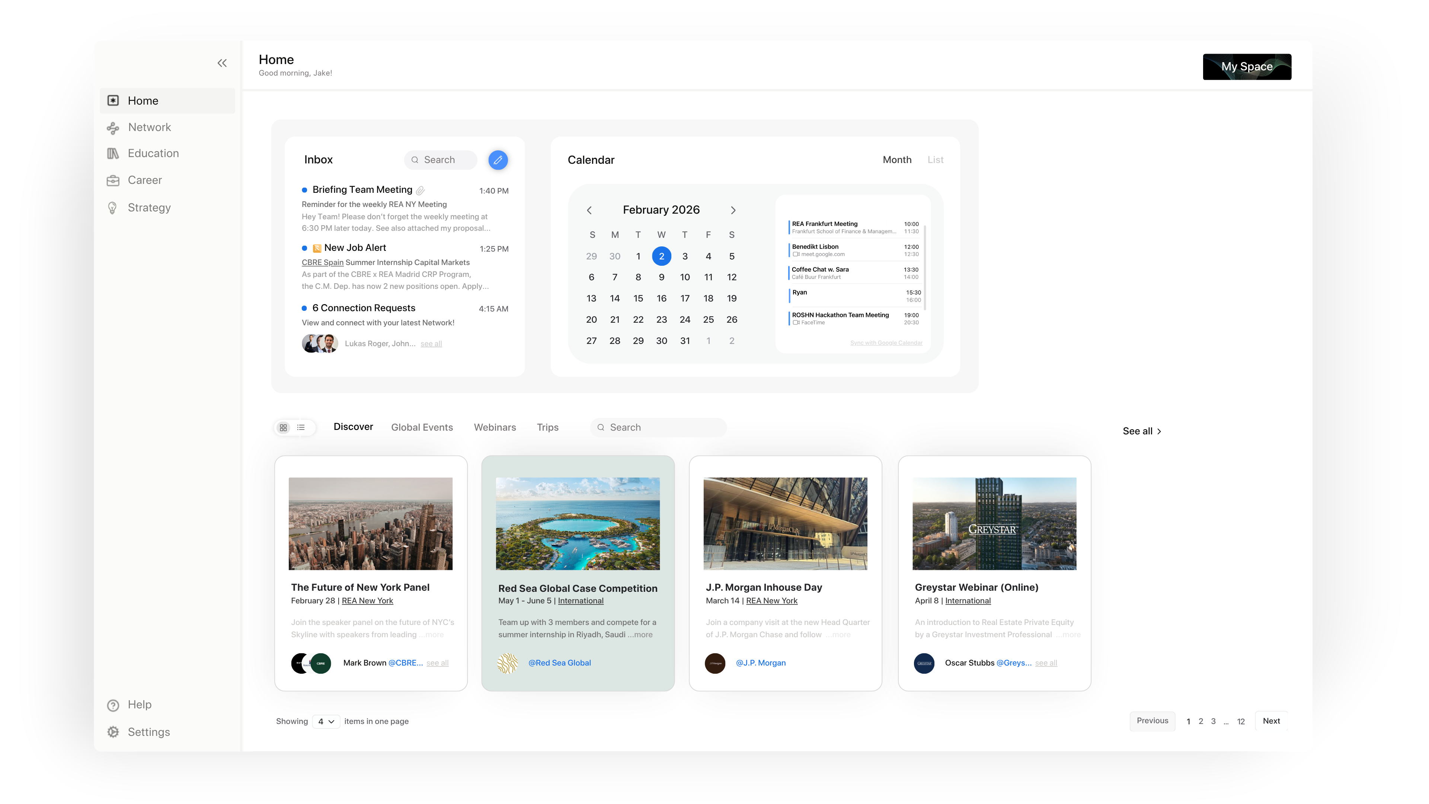
Task: Click the Network nodes icon
Action: pyautogui.click(x=113, y=128)
